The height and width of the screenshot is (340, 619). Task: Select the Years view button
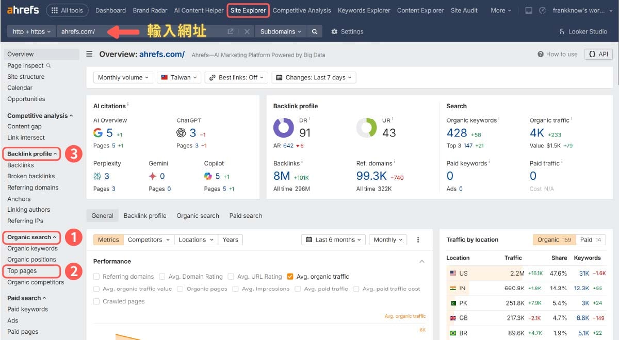click(x=231, y=240)
